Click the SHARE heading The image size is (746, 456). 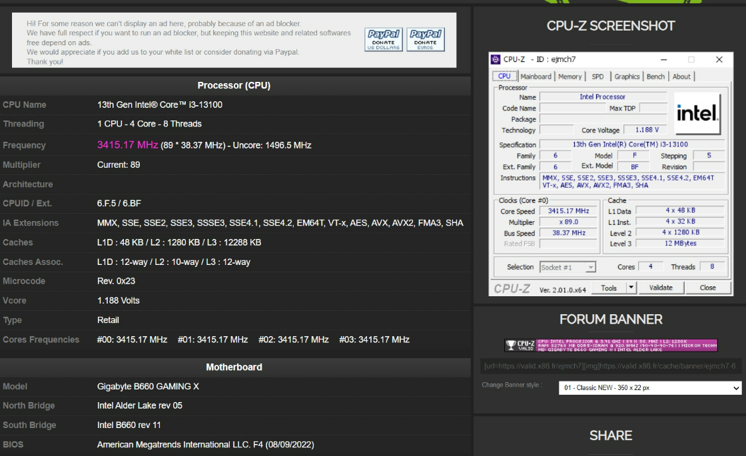(x=610, y=435)
